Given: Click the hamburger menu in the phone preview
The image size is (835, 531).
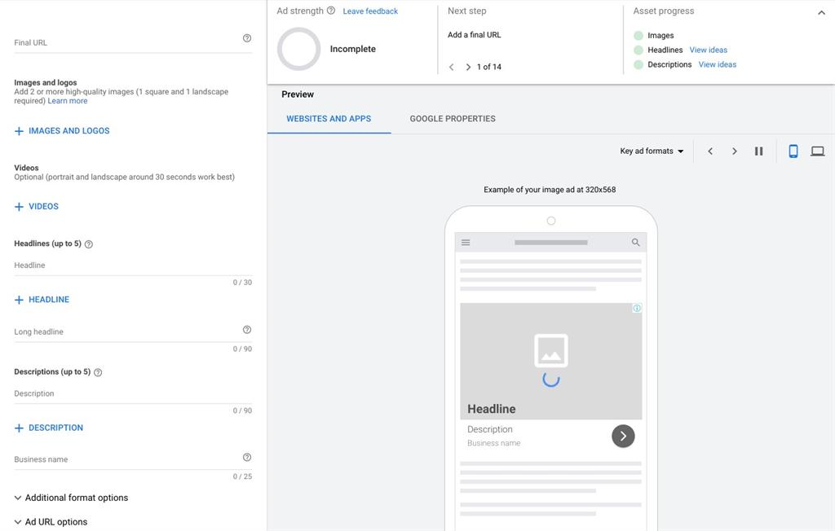Looking at the screenshot, I should [x=465, y=242].
